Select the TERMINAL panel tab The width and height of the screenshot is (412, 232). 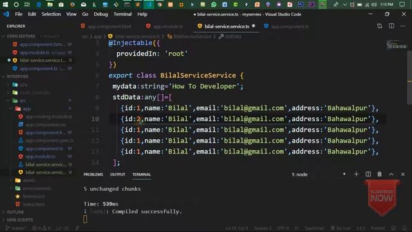[x=142, y=175]
